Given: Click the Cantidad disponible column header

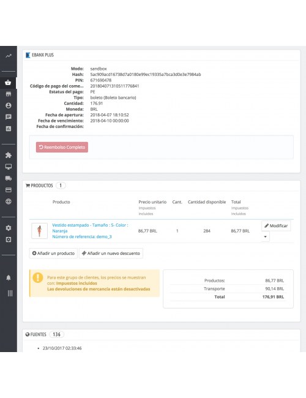Looking at the screenshot, I should [x=207, y=202].
